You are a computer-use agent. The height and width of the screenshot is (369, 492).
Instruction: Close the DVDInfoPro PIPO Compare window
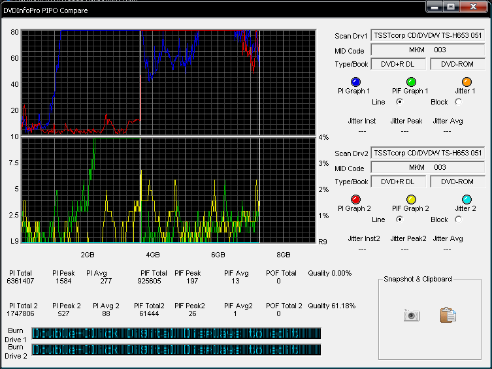(474, 7)
